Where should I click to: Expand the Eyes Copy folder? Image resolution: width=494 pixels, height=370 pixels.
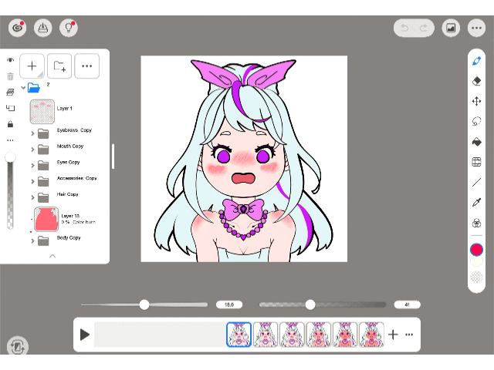pos(32,166)
